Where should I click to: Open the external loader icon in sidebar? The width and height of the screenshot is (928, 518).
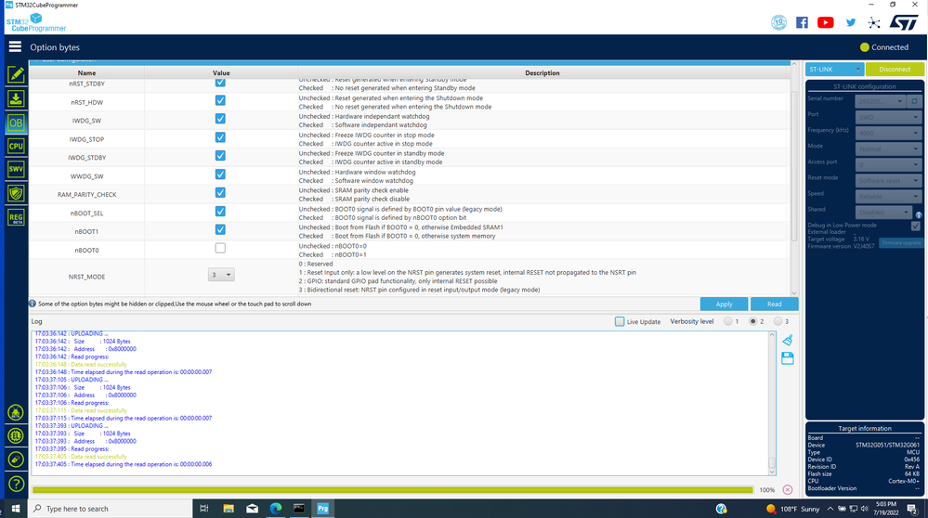[16, 412]
